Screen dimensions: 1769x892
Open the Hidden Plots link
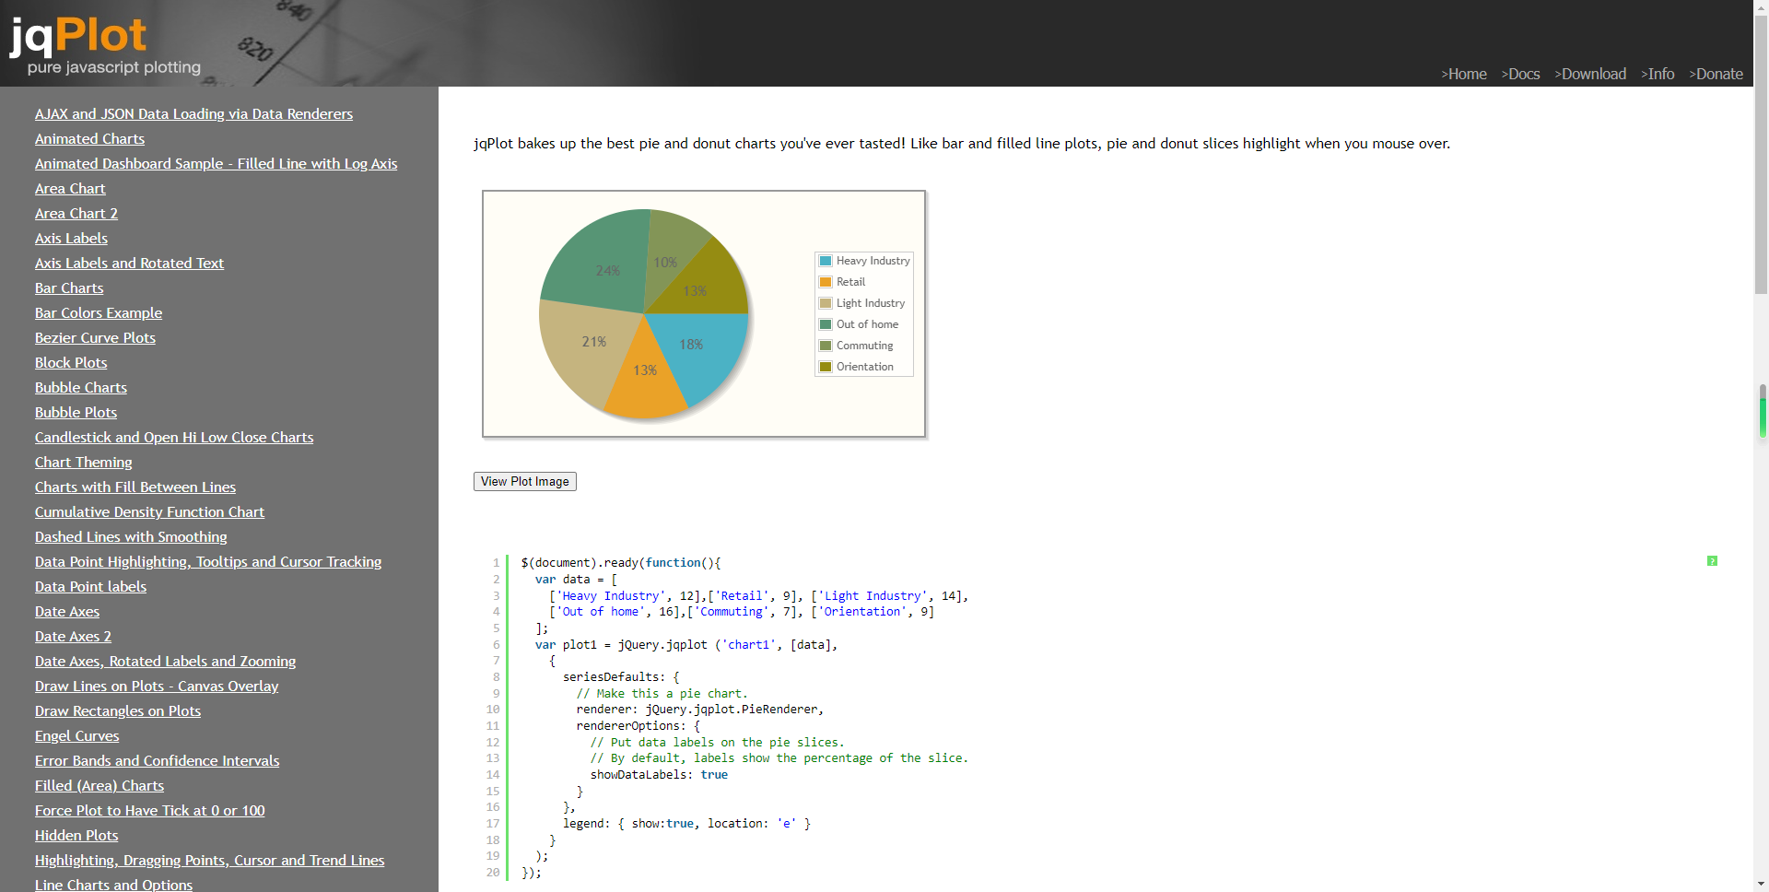point(76,835)
